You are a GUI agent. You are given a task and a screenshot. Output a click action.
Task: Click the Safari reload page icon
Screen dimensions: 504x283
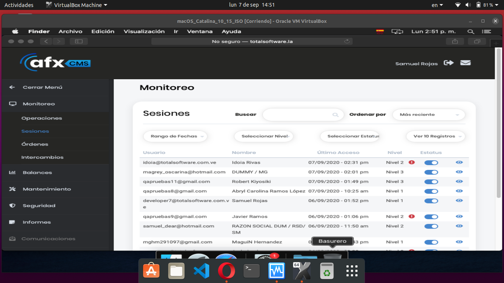pos(347,42)
